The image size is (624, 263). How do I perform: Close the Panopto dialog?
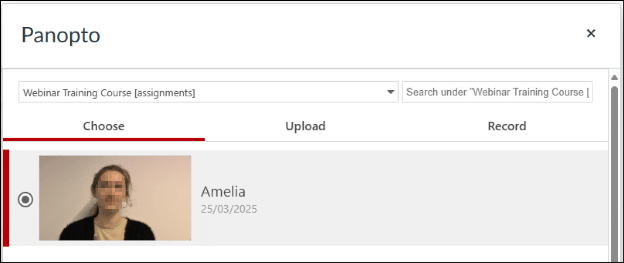tap(591, 33)
